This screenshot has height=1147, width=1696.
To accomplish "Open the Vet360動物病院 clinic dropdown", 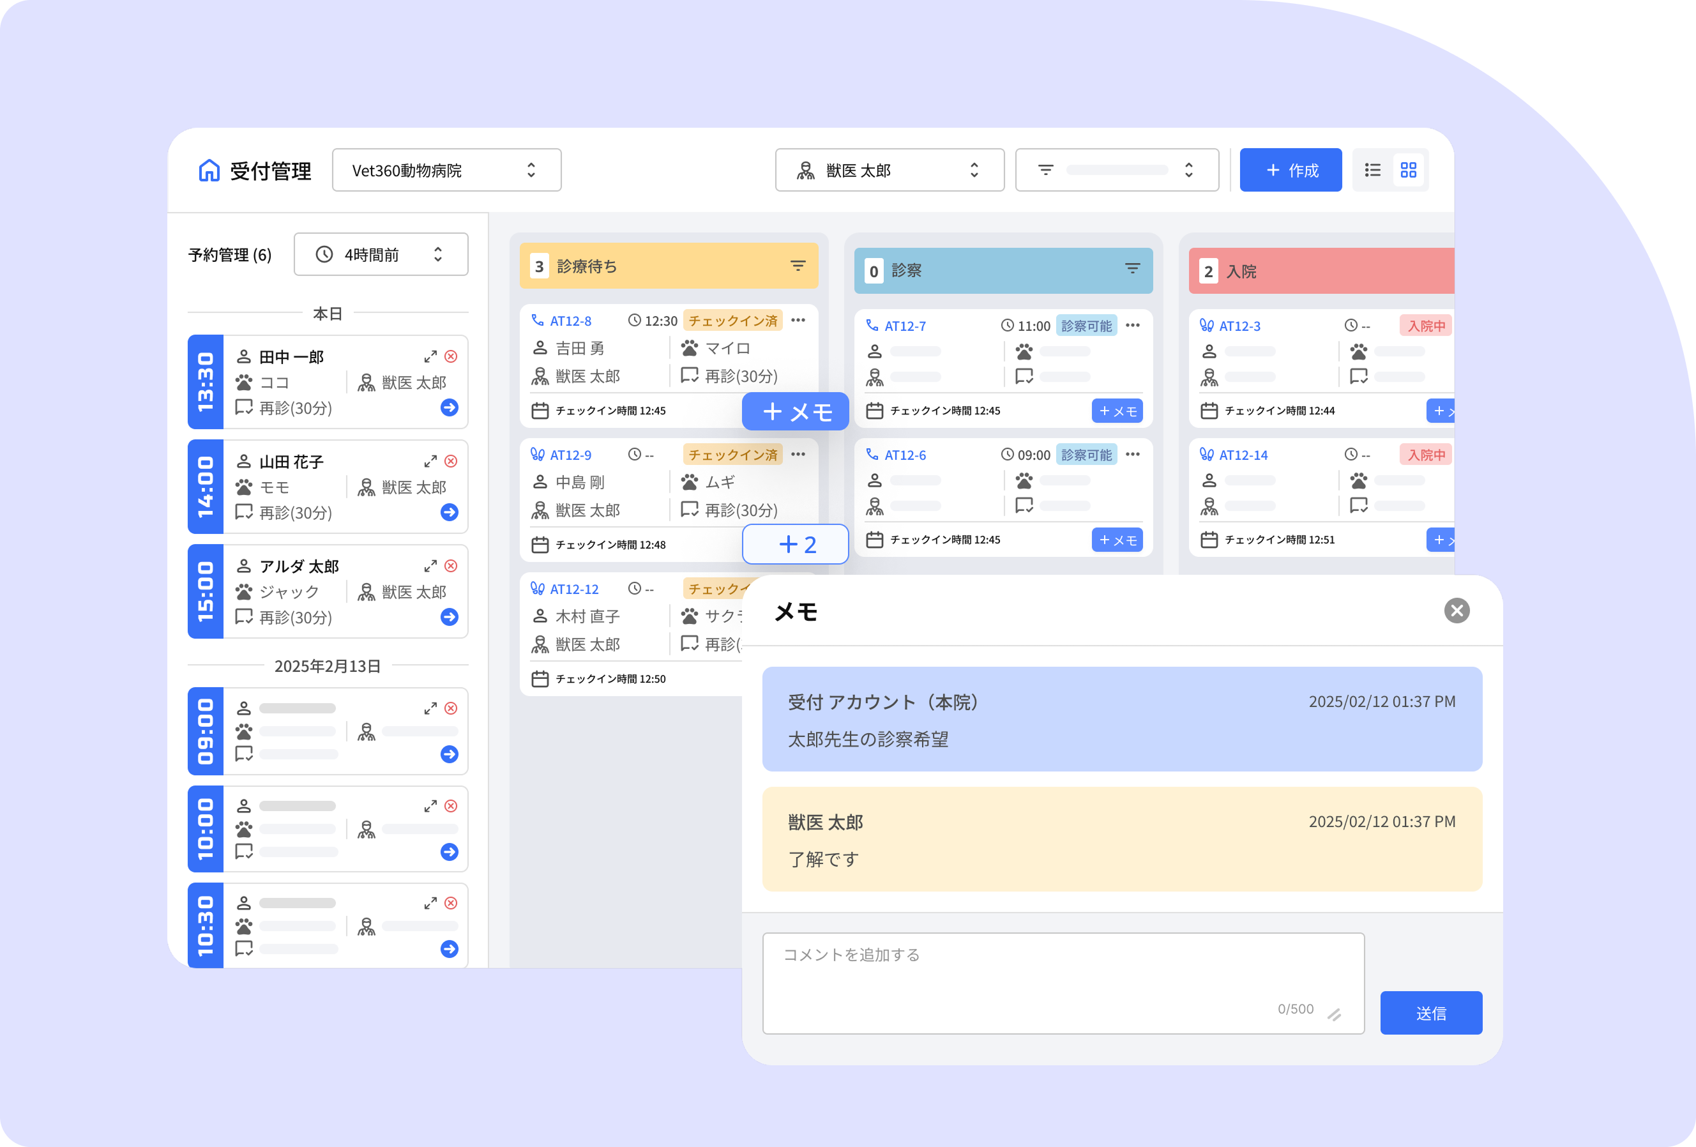I will click(x=446, y=170).
